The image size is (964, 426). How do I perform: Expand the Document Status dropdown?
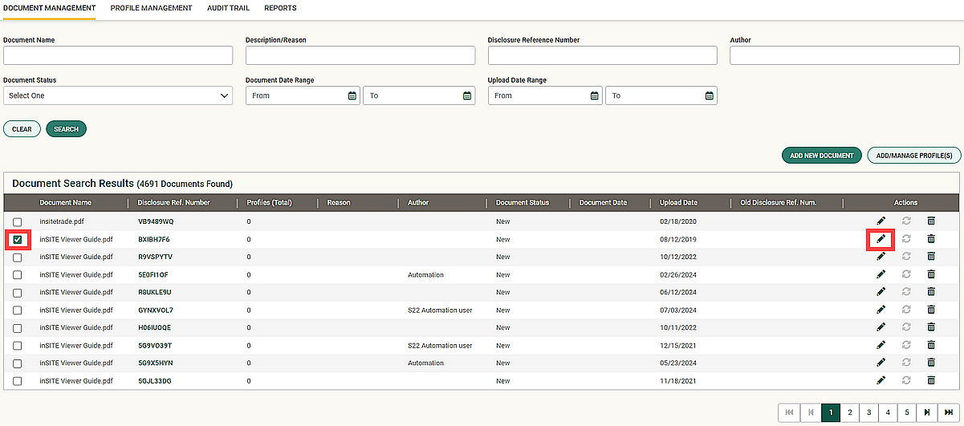click(x=118, y=95)
